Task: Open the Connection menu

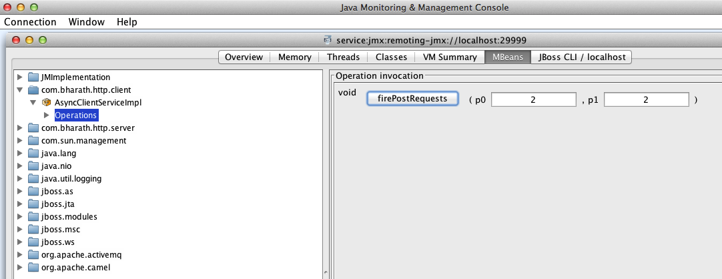Action: tap(31, 22)
